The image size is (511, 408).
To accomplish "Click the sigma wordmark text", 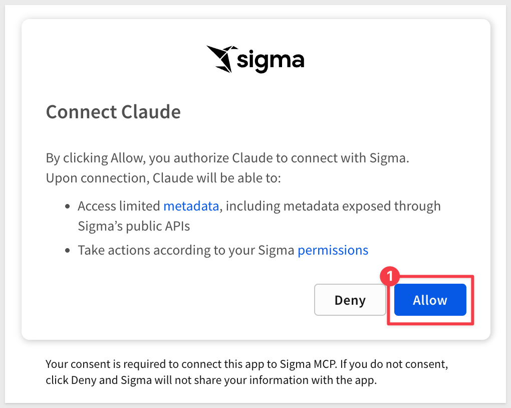I will click(271, 61).
